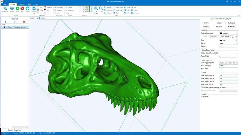The height and width of the screenshot is (135, 241).
Task: Open the Laser Triggering Mode dropdown
Action: [228, 63]
